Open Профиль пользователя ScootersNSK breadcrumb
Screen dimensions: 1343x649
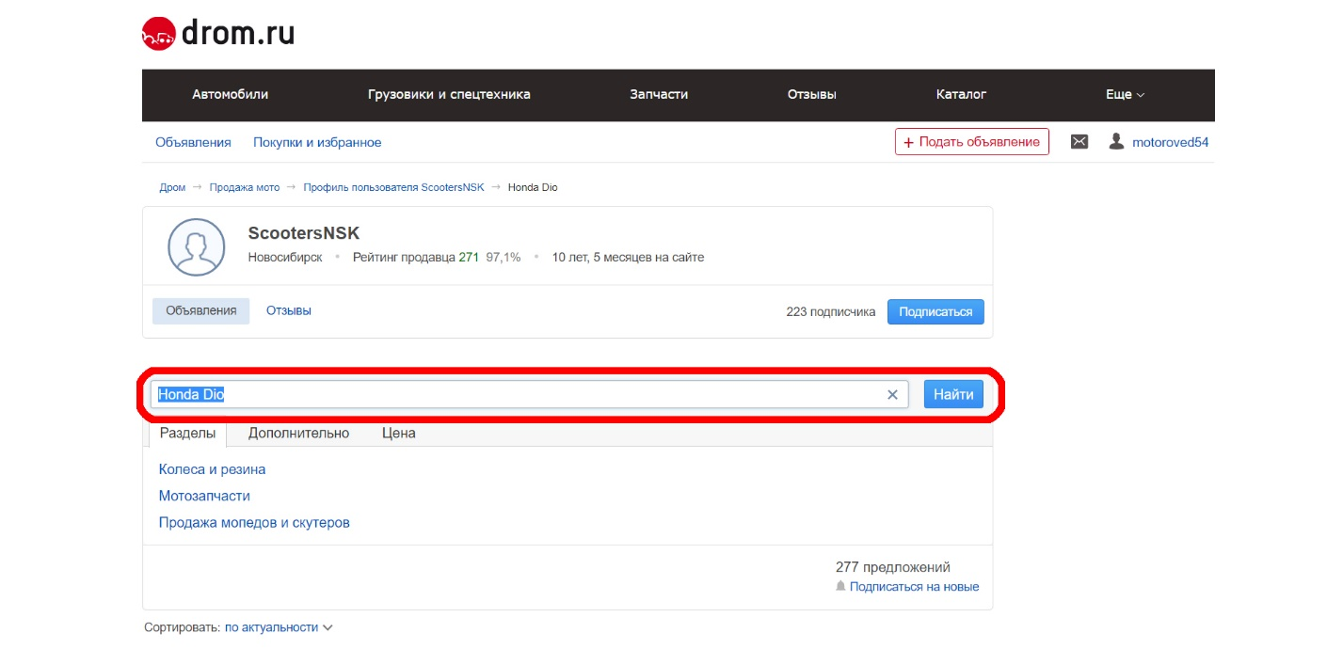(393, 187)
